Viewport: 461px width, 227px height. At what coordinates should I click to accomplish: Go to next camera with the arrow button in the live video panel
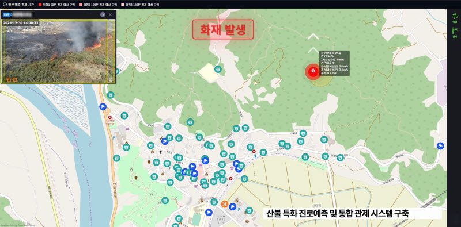(103, 14)
